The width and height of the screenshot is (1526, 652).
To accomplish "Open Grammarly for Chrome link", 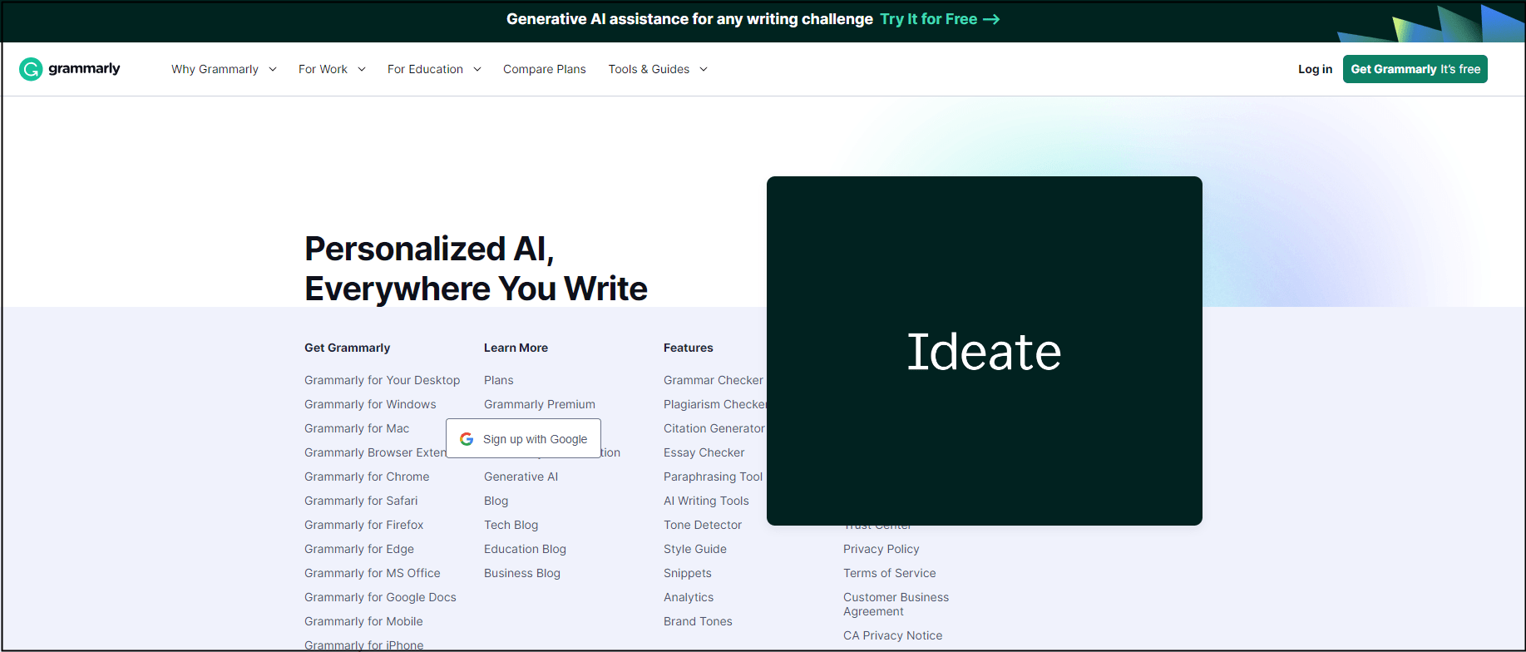I will 367,477.
